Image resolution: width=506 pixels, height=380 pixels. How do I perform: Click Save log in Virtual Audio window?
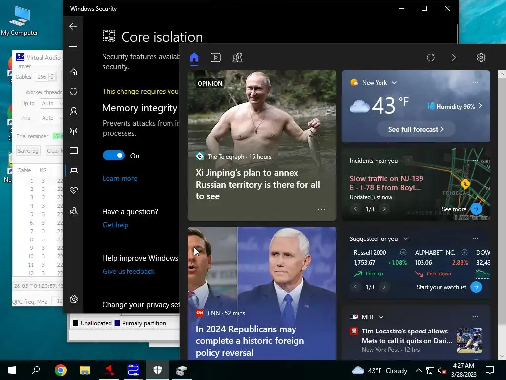[28, 151]
